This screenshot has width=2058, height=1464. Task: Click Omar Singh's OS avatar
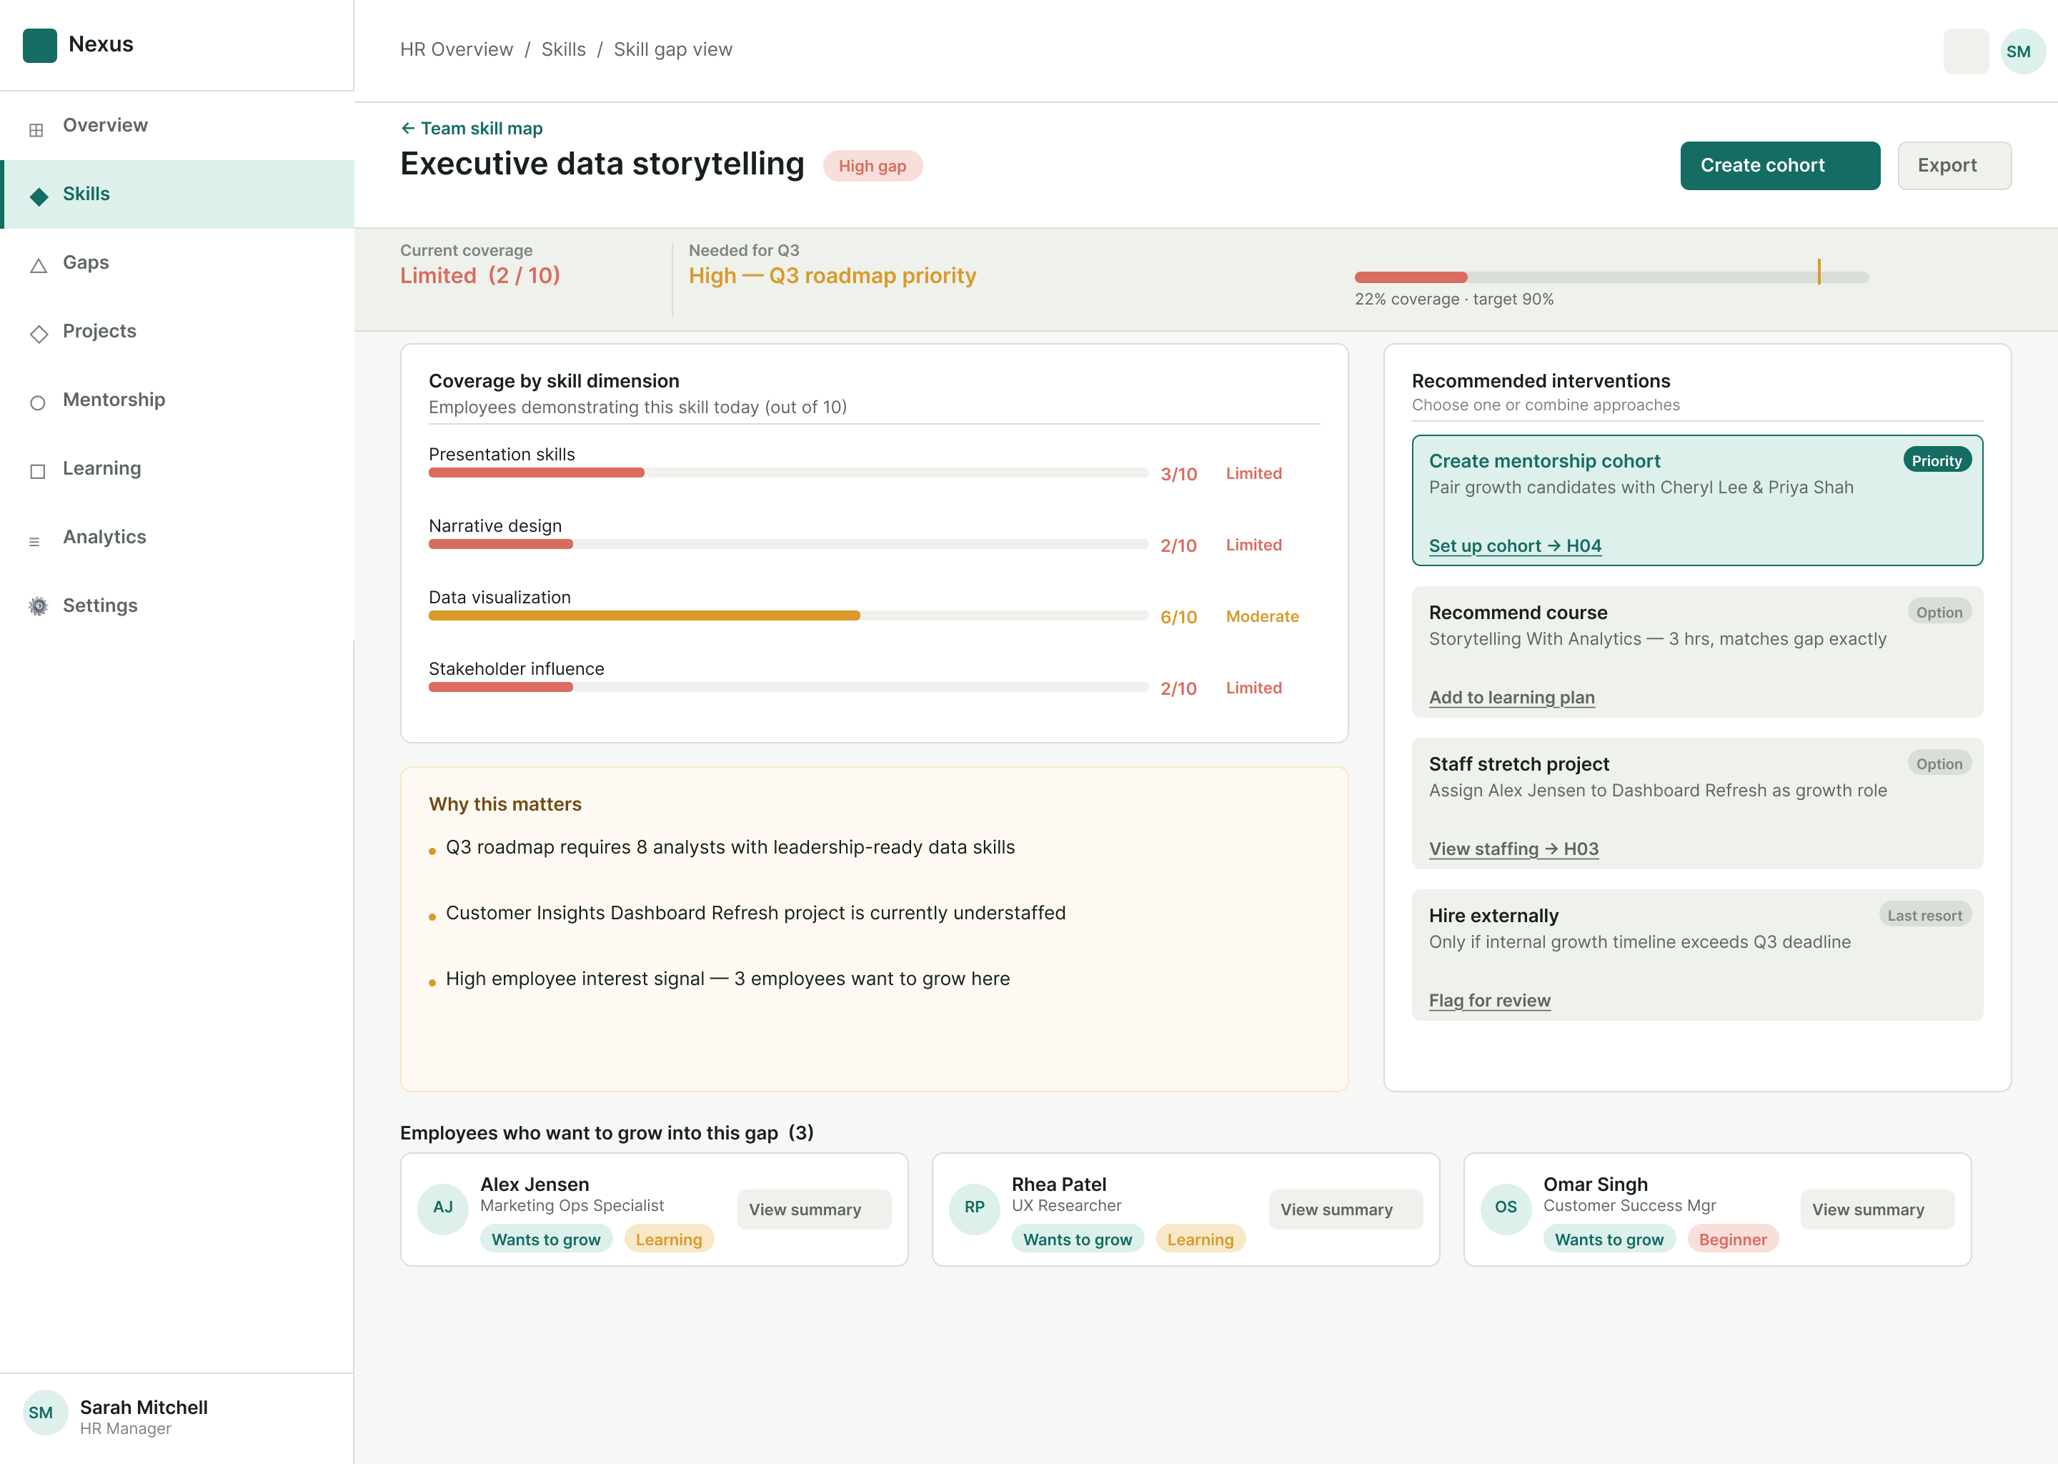(x=1506, y=1208)
